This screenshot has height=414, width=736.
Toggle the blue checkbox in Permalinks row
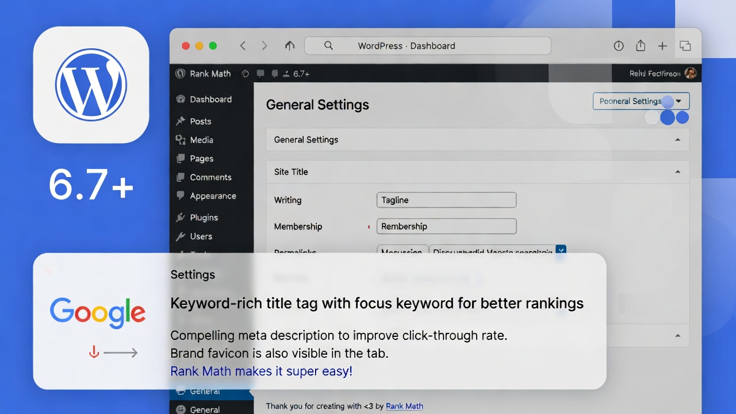[561, 250]
